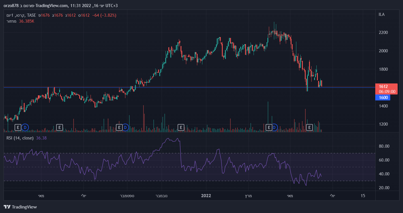Image resolution: width=403 pixels, height=213 pixels.
Task: Click the red 1612 current price label
Action: click(384, 87)
